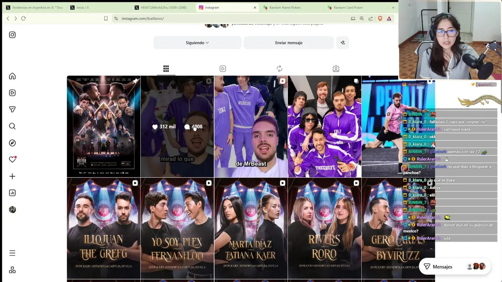
Task: Open site settings icon in address bar
Action: pos(116,18)
